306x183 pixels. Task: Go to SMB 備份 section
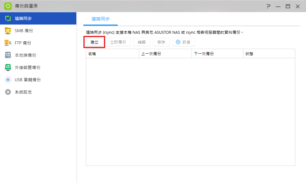click(38, 31)
